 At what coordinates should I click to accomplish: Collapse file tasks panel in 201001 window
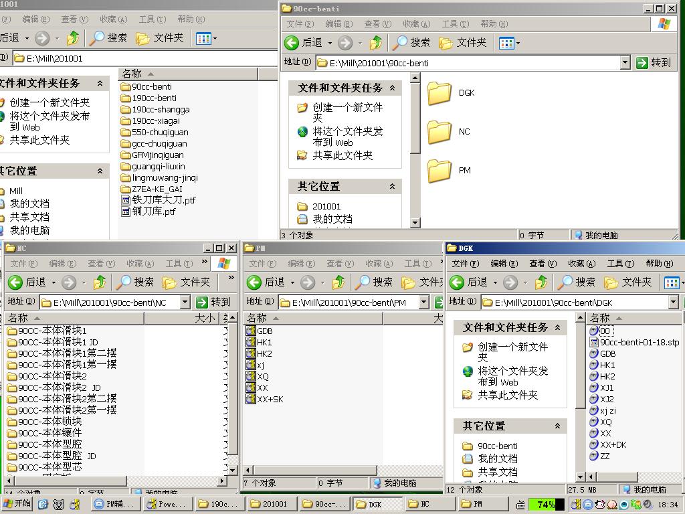pos(100,83)
